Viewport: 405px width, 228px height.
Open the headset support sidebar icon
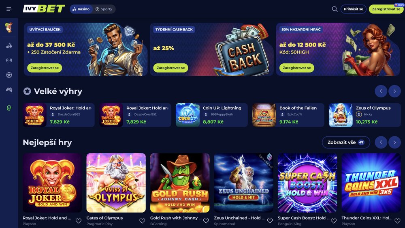point(9,108)
